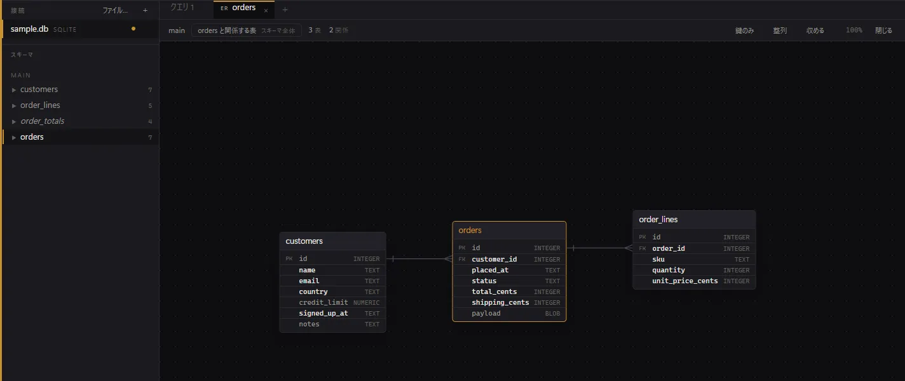Open the ファイル... menu
The width and height of the screenshot is (905, 381).
(115, 10)
